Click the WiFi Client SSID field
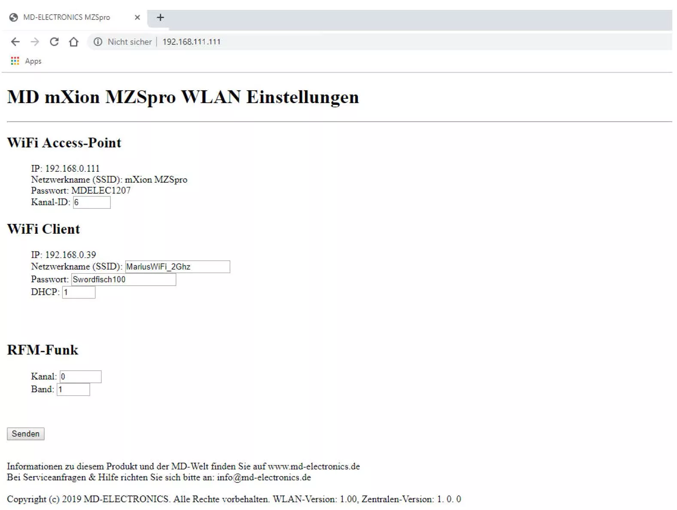The image size is (677, 510). coord(177,267)
